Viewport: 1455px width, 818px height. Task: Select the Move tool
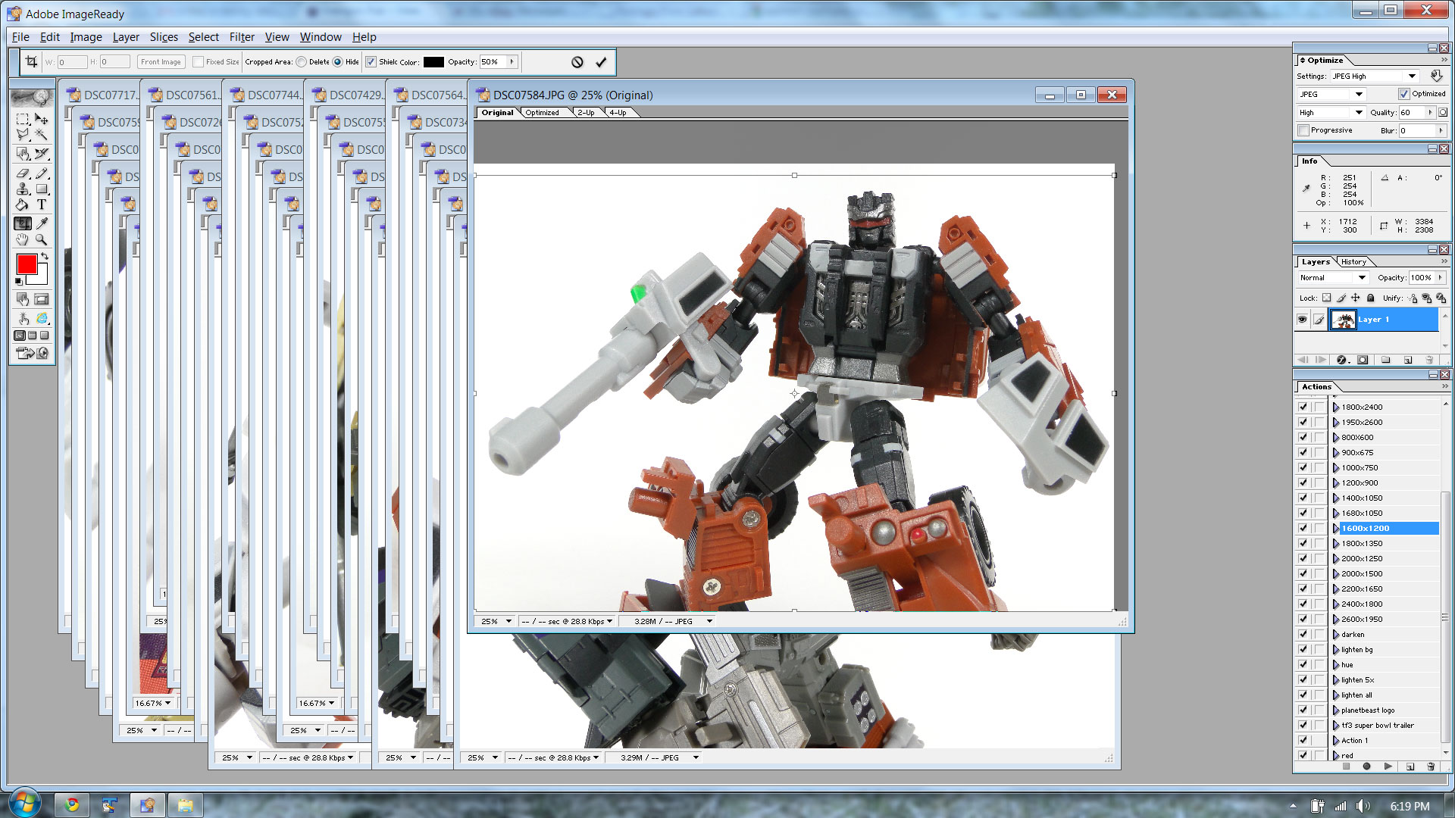click(x=42, y=119)
